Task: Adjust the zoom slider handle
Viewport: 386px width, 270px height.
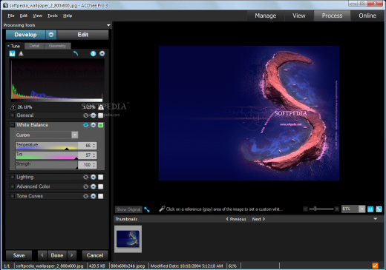Action: click(x=315, y=209)
